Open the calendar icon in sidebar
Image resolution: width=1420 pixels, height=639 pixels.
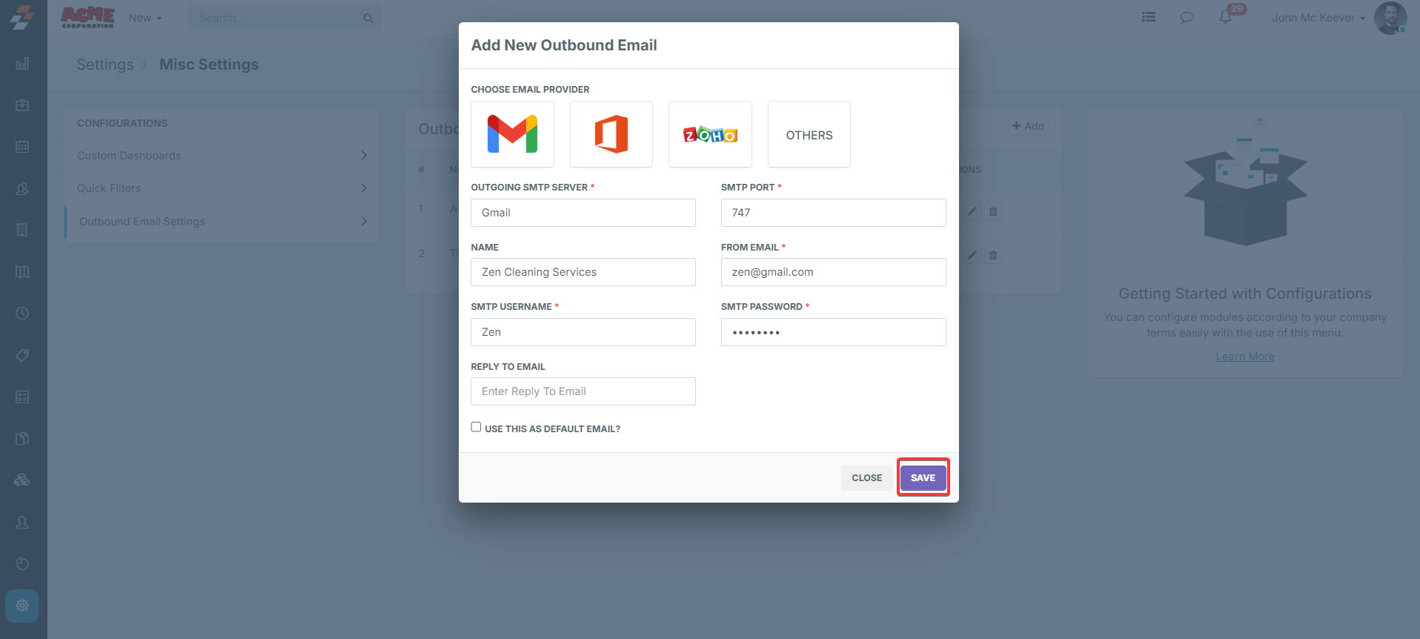click(x=22, y=147)
